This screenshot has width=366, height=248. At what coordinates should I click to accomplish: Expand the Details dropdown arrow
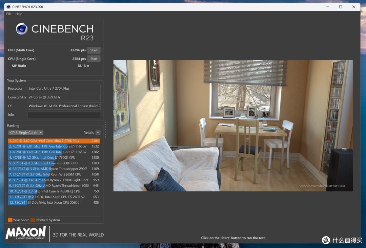point(98,133)
